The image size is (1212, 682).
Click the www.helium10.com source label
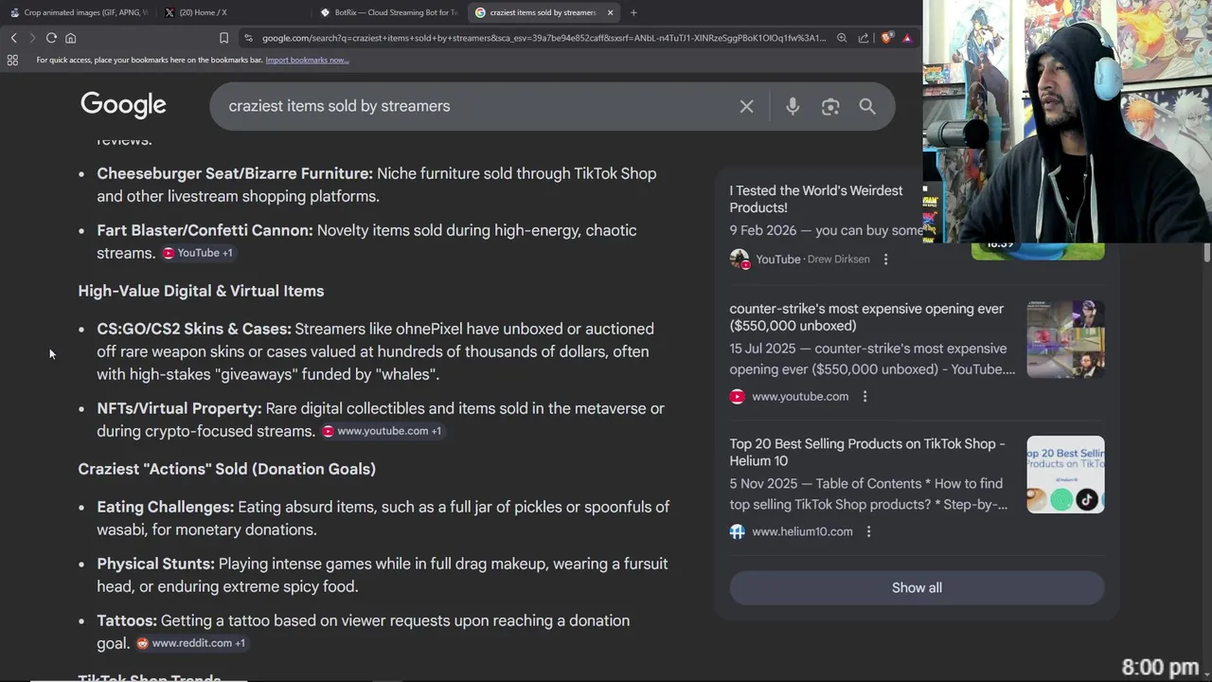point(802,531)
